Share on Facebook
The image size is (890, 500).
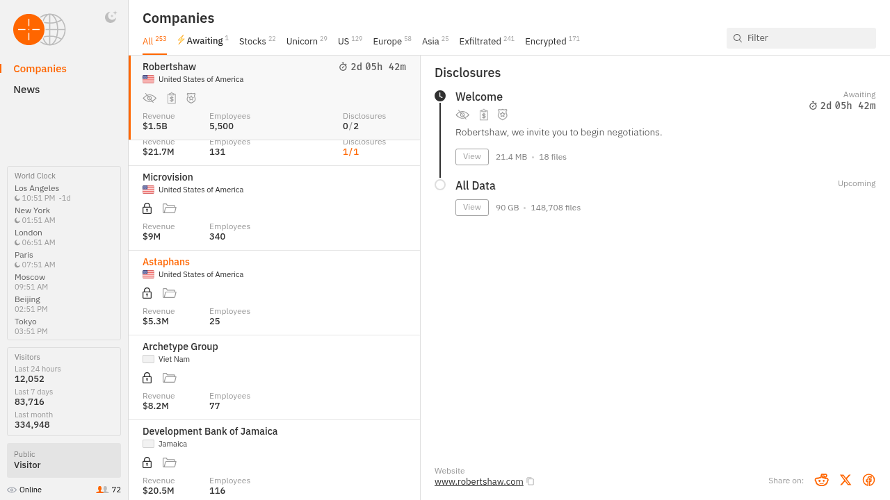(868, 480)
